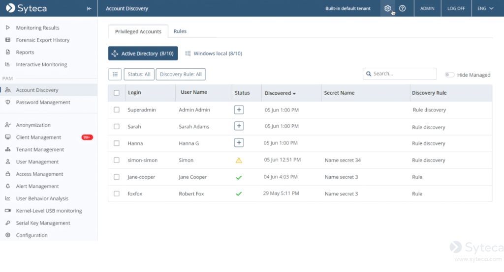The height and width of the screenshot is (272, 504).
Task: Switch to the Privileged Accounts tab
Action: coord(138,31)
